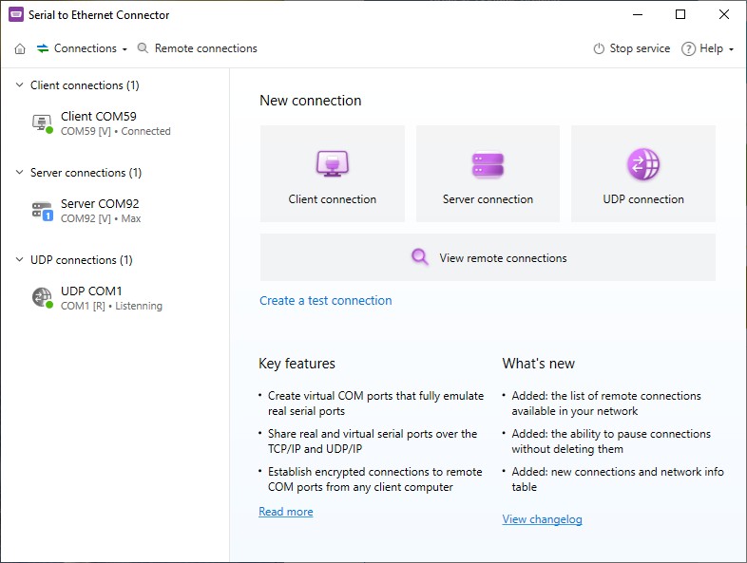Open the Connections dropdown menu
Viewport: 747px width, 563px height.
pos(83,48)
